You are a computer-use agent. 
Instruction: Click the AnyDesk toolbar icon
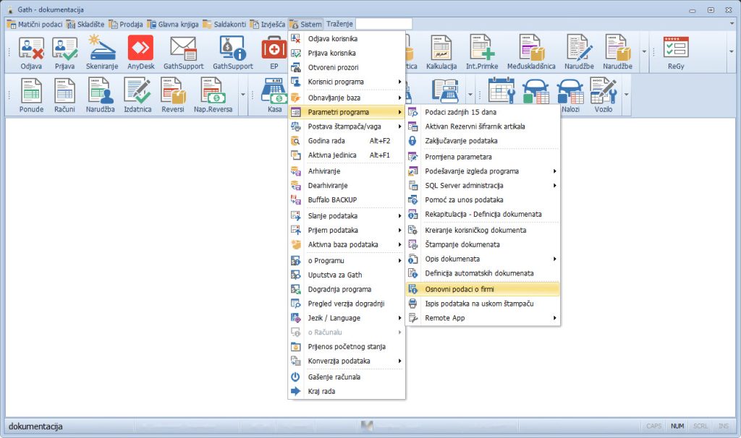(x=140, y=53)
